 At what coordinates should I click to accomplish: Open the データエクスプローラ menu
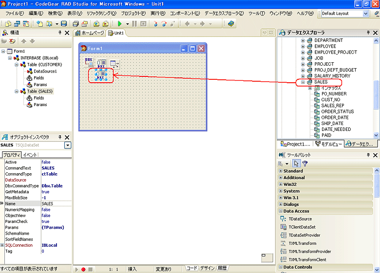coord(224,13)
